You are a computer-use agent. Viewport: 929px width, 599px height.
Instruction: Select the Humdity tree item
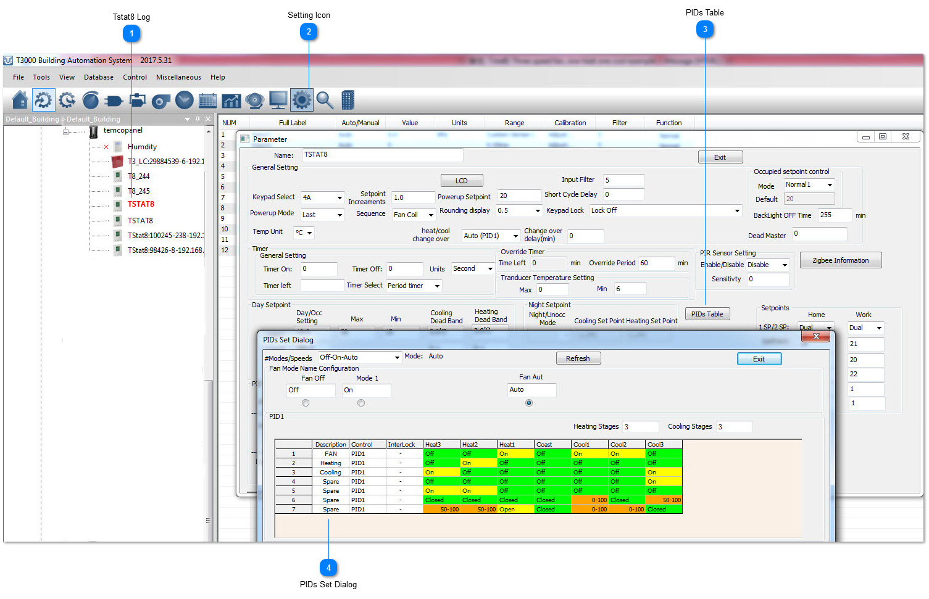click(142, 147)
